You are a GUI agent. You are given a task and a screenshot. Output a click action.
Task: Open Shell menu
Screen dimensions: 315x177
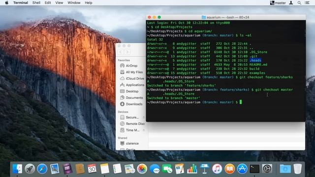pyautogui.click(x=36, y=3)
